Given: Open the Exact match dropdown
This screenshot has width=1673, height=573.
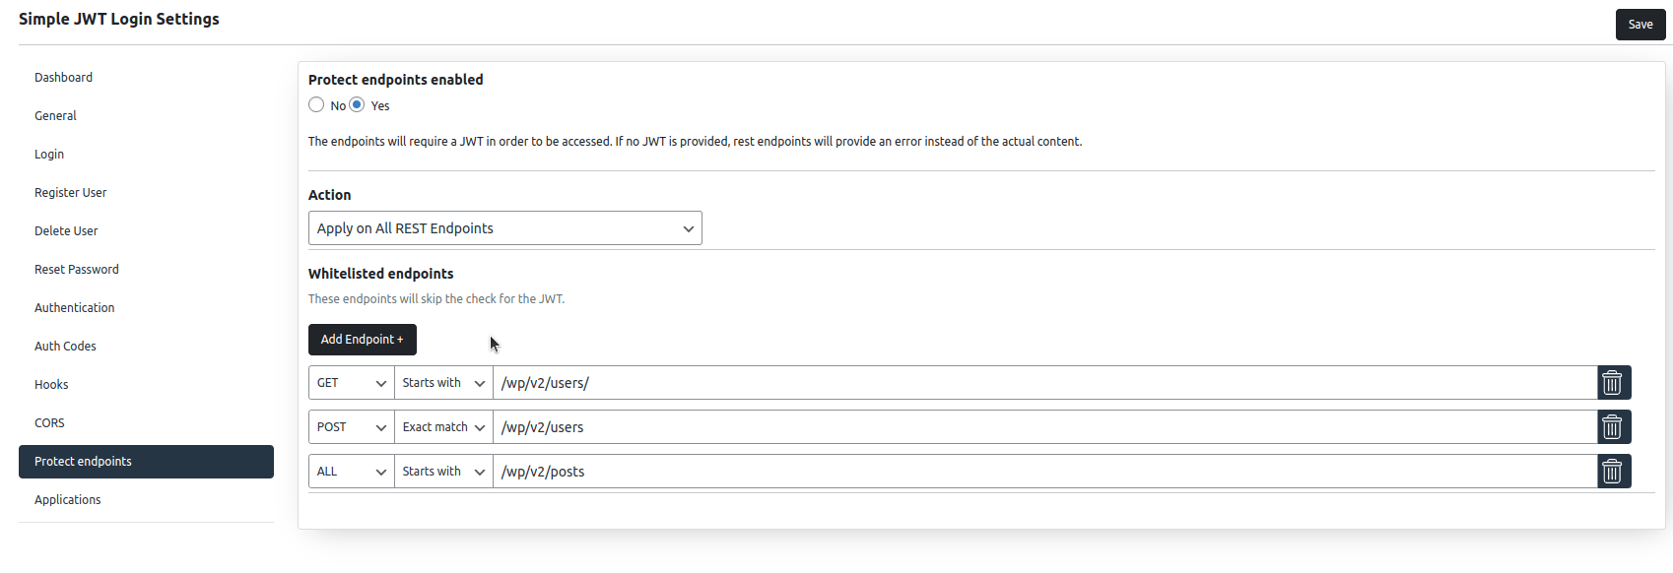Looking at the screenshot, I should [443, 427].
